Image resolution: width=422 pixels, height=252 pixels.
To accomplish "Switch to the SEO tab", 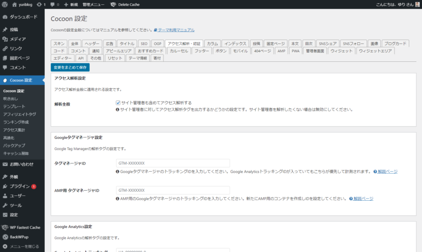I will (144, 43).
